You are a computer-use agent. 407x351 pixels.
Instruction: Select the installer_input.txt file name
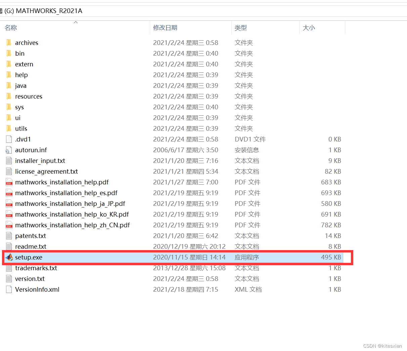coord(40,161)
